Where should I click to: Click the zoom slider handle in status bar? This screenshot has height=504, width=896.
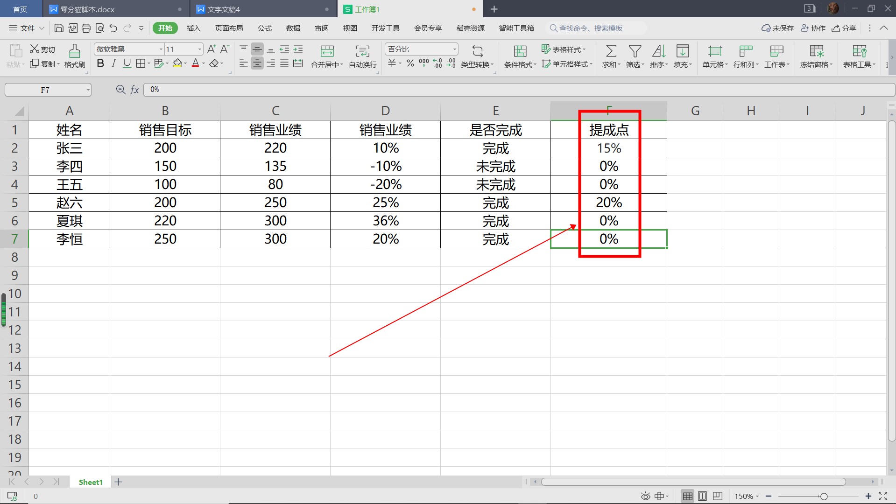tap(824, 497)
